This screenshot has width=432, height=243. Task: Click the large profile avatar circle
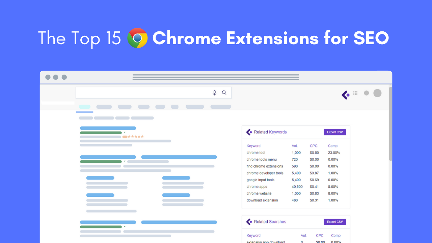pos(377,93)
